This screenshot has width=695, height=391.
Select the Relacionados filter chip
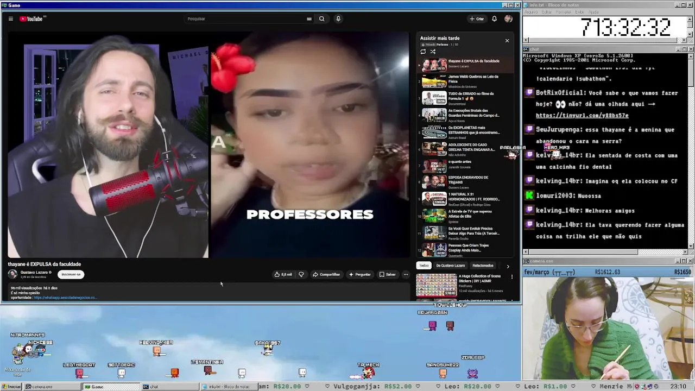pos(483,266)
